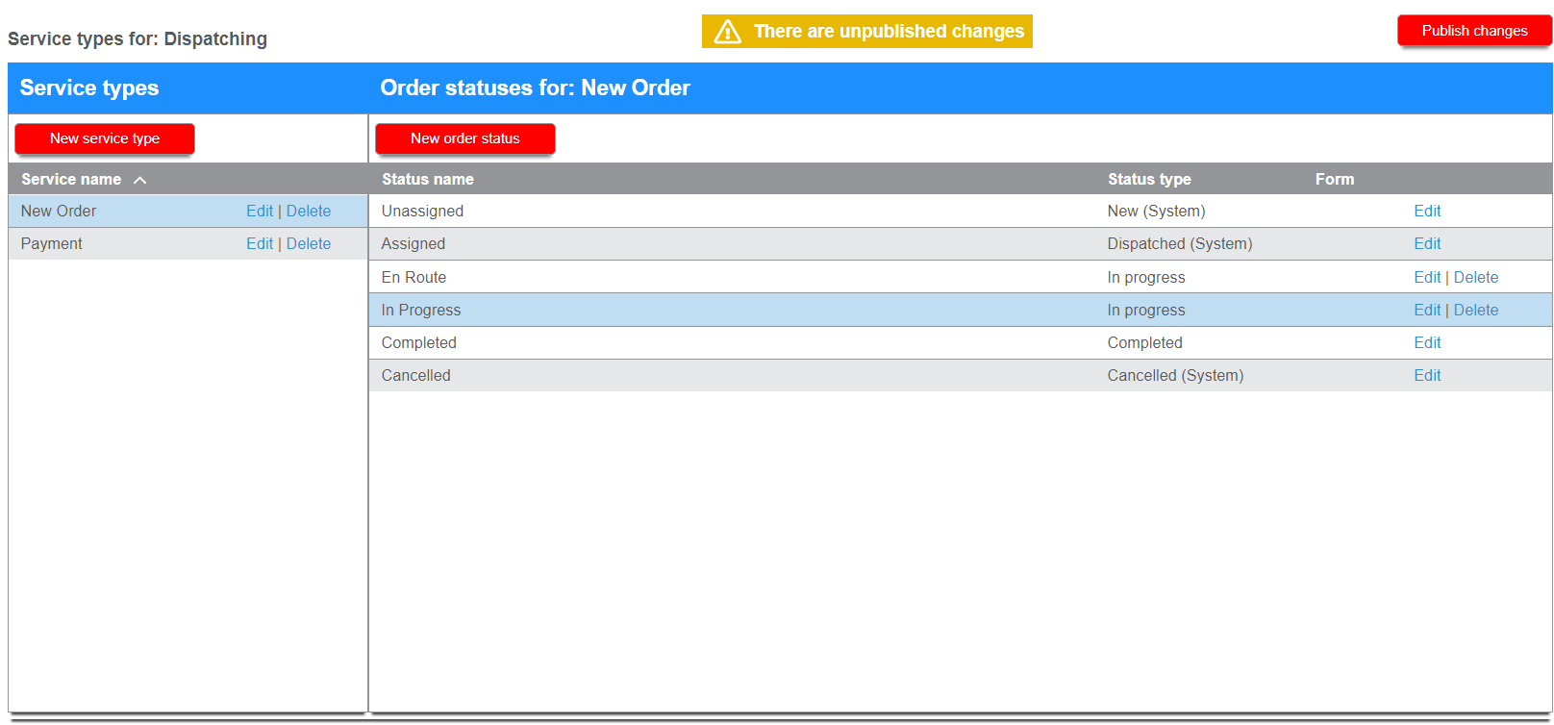
Task: Toggle Service name sort arrow
Action: (x=139, y=180)
